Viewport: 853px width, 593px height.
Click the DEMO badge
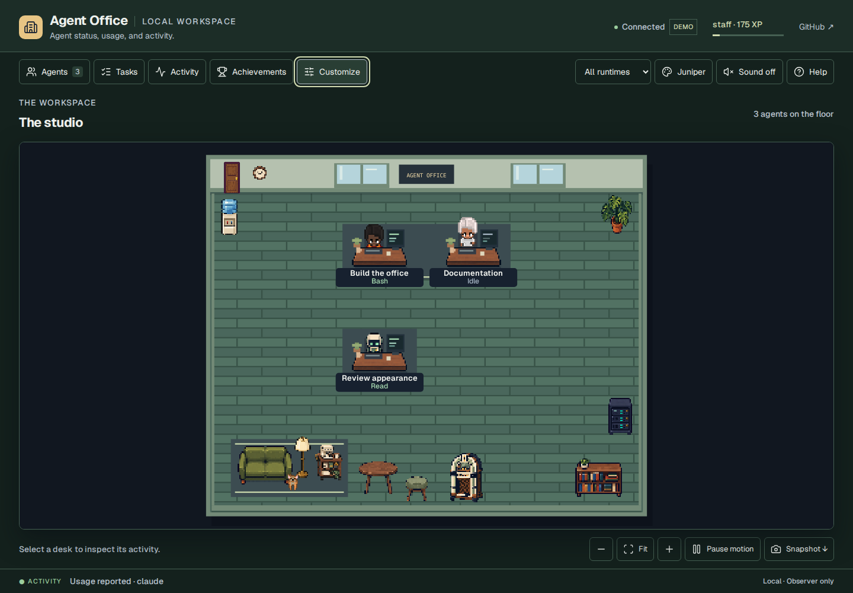[x=683, y=27]
